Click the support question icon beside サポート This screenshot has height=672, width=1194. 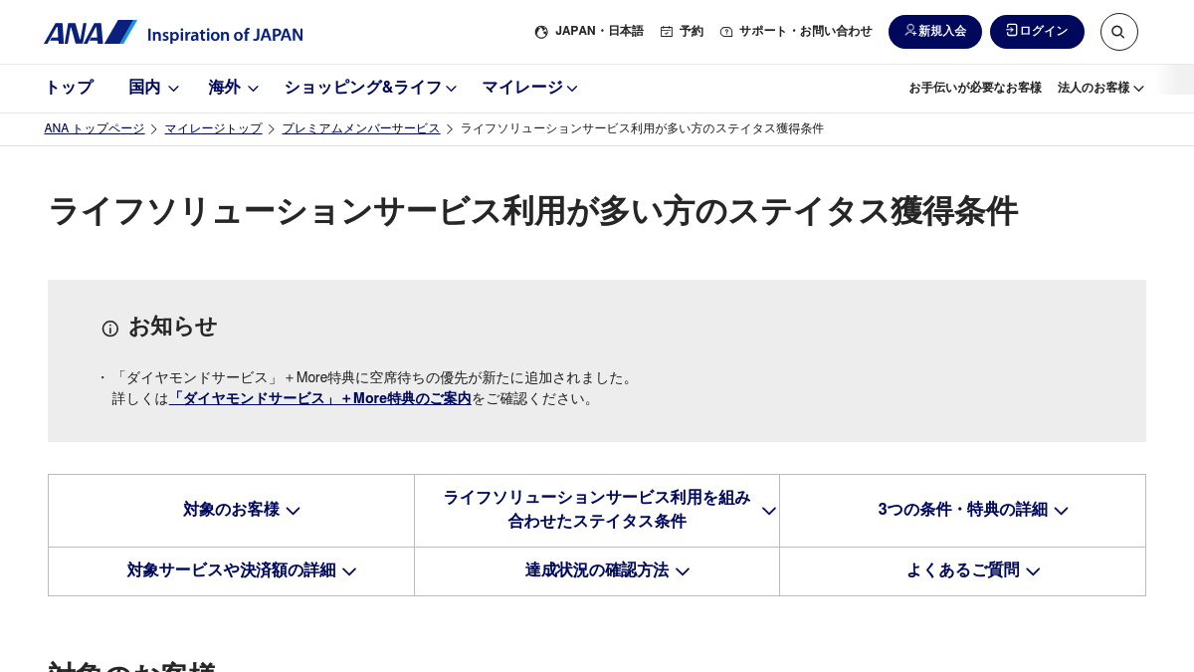[726, 32]
